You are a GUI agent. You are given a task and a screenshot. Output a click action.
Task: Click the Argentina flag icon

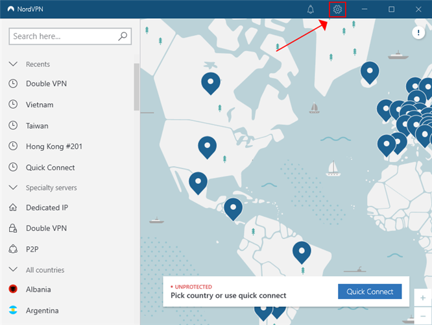pyautogui.click(x=13, y=311)
